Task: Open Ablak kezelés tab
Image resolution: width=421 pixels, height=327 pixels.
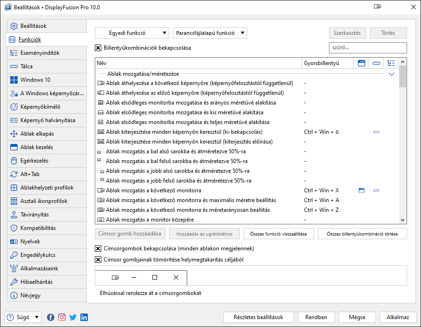Action: tap(47, 147)
